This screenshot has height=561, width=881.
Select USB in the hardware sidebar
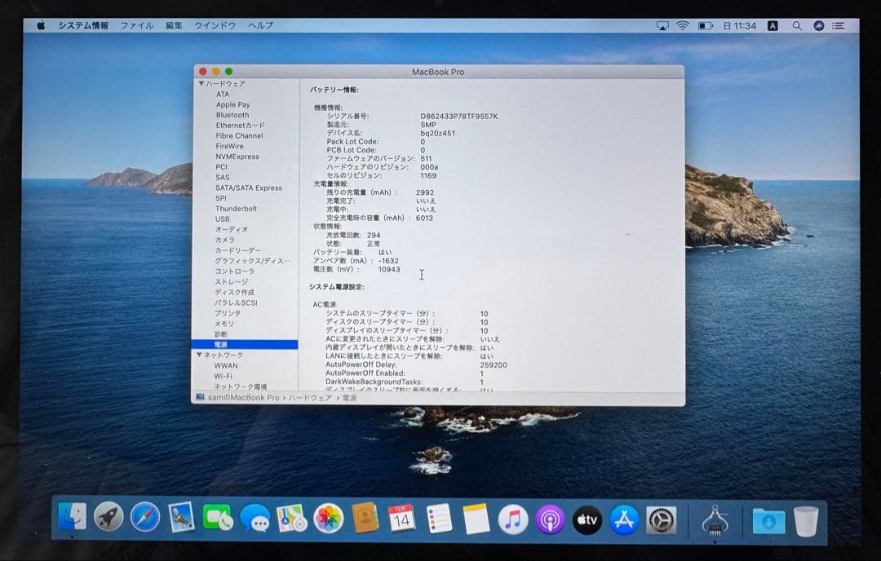[x=222, y=219]
